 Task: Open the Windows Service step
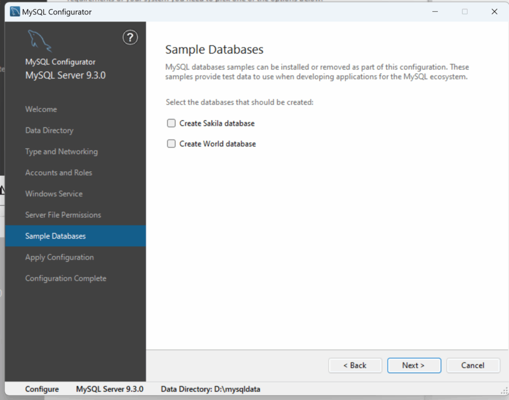(x=54, y=194)
